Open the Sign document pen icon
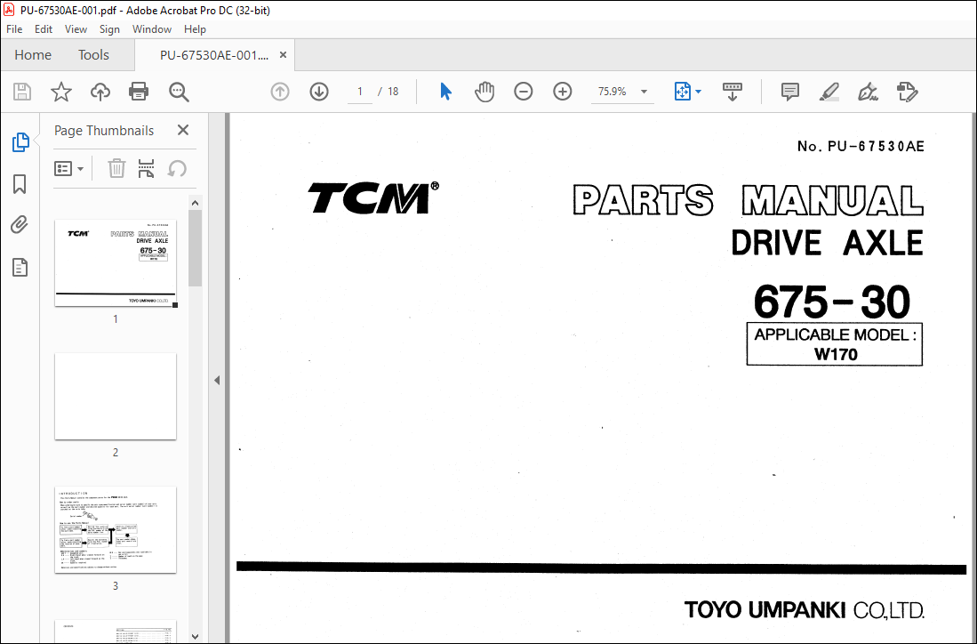The image size is (977, 644). pos(868,92)
